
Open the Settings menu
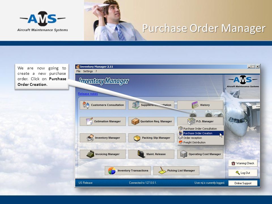[x=88, y=71]
